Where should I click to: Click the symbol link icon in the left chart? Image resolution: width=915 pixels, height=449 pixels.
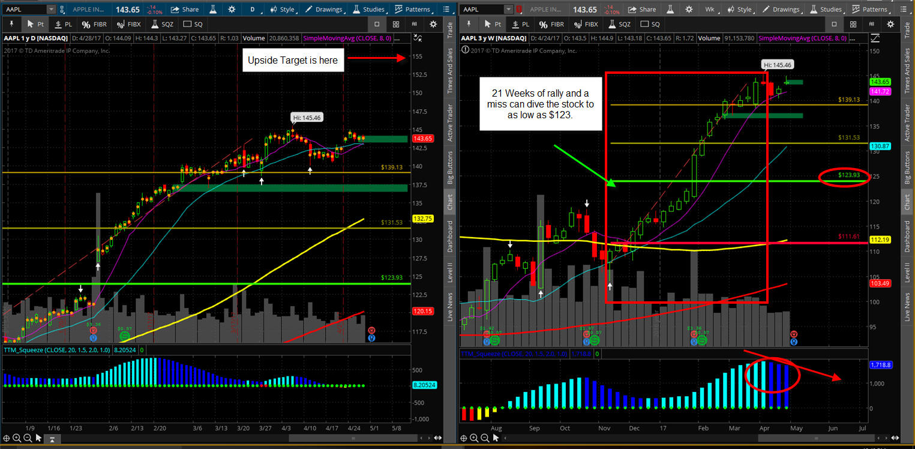pyautogui.click(x=62, y=10)
